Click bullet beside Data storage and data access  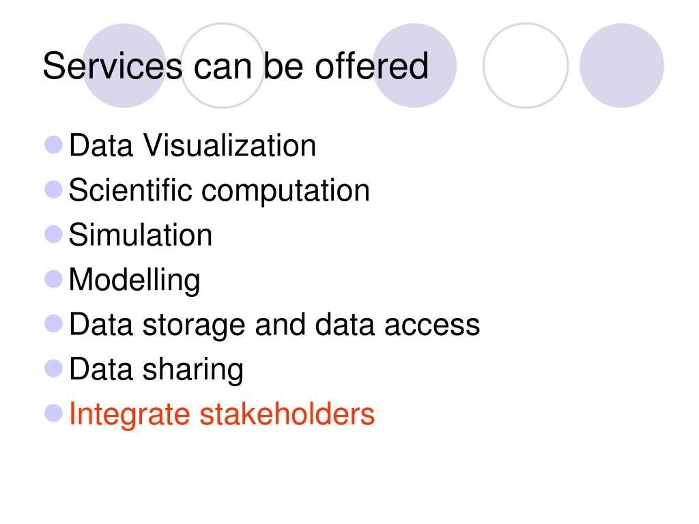coord(53,324)
